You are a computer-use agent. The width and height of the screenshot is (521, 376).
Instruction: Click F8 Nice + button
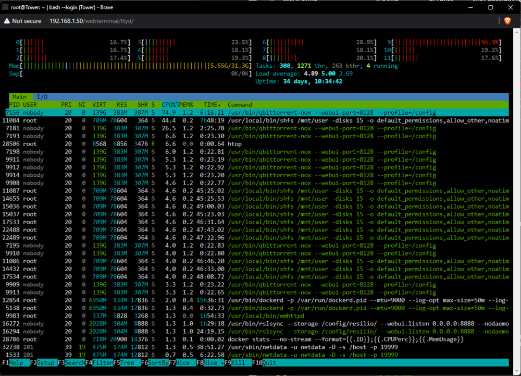pos(210,363)
